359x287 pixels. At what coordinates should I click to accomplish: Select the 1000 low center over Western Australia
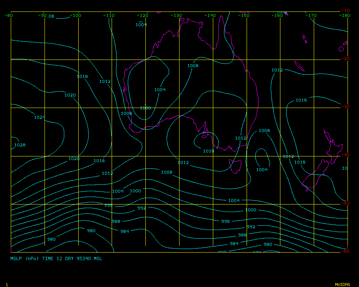pyautogui.click(x=145, y=108)
